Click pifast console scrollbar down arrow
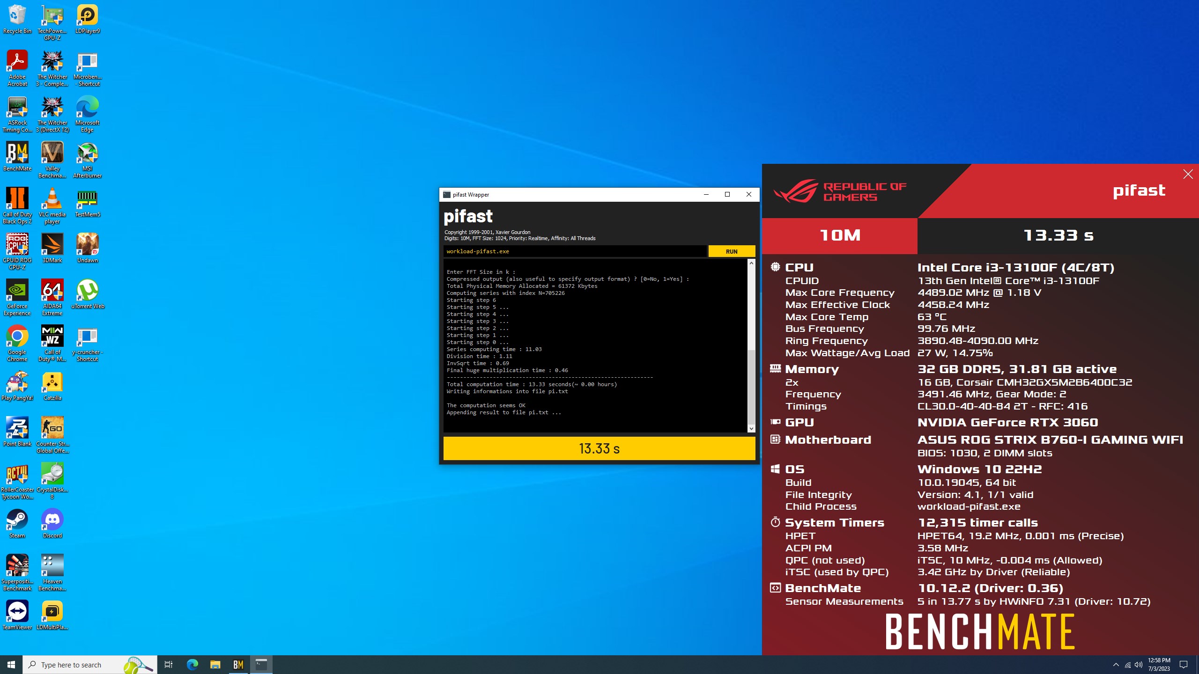1199x674 pixels. (x=751, y=428)
